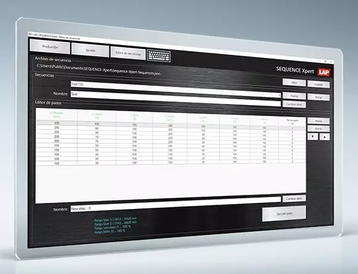Click the 'New step - 0' name field
358x274 pixels.
(176, 205)
